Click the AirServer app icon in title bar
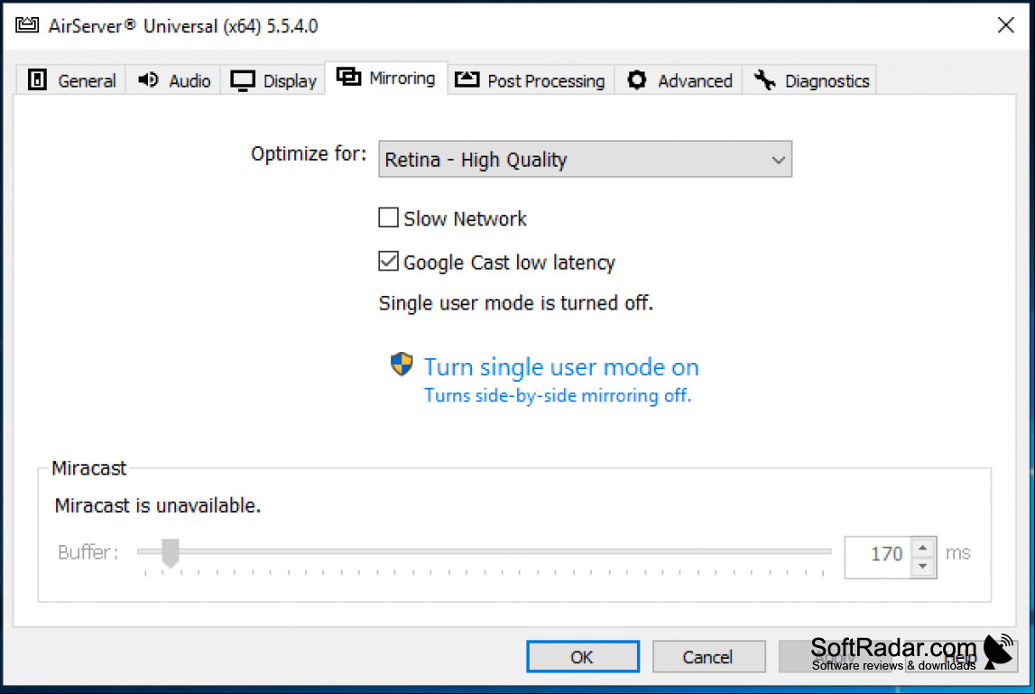 [27, 25]
